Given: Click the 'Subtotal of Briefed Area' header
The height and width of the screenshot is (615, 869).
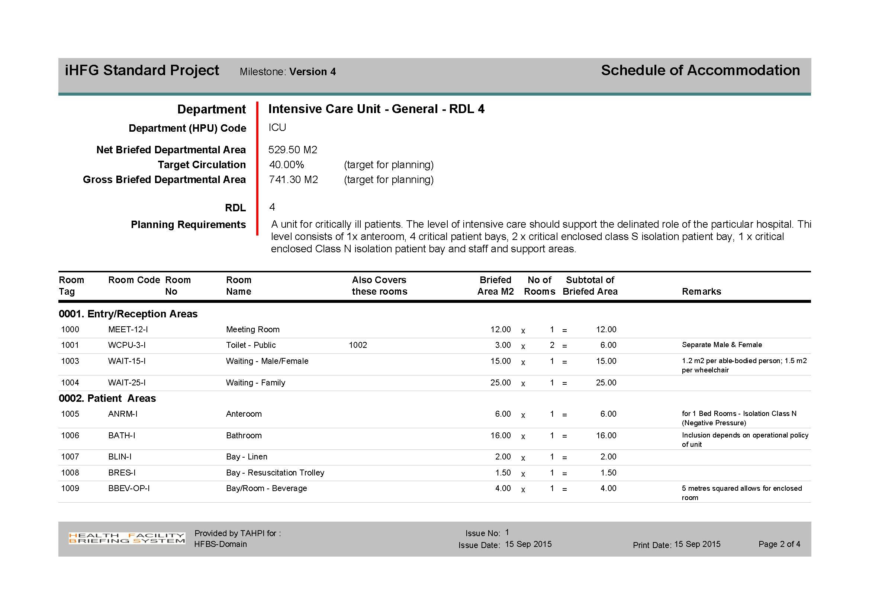Looking at the screenshot, I should pos(590,285).
